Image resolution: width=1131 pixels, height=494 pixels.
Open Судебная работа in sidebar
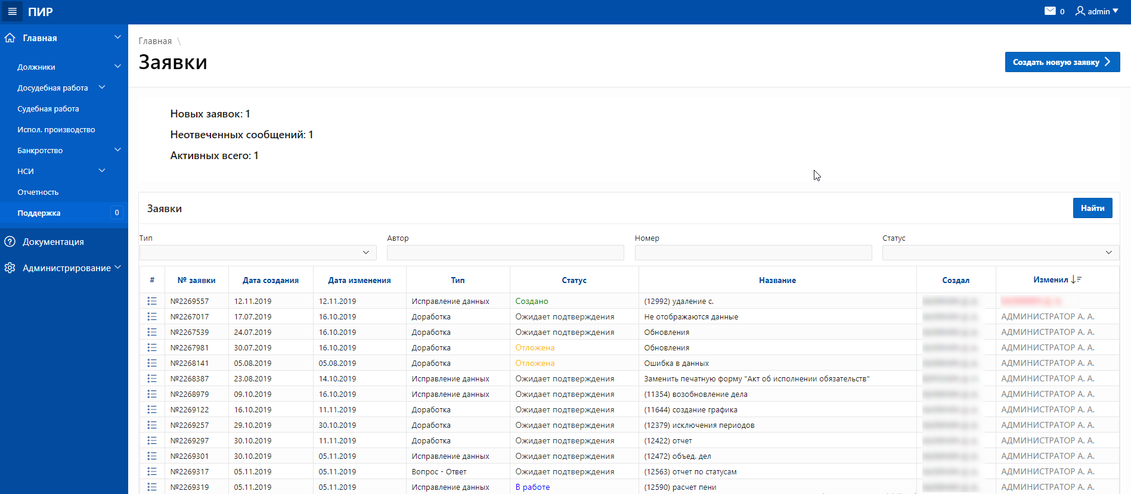(48, 108)
